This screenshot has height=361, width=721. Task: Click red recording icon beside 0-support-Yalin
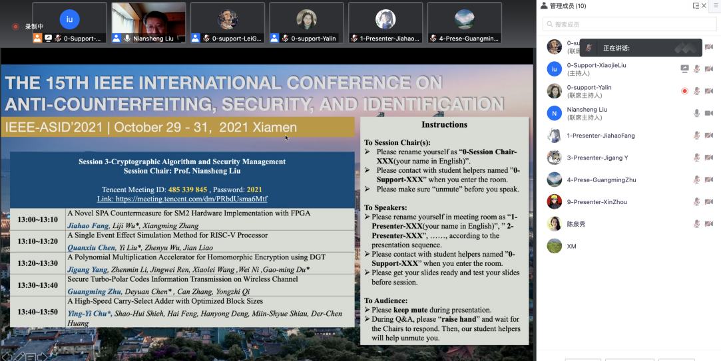[x=684, y=91]
